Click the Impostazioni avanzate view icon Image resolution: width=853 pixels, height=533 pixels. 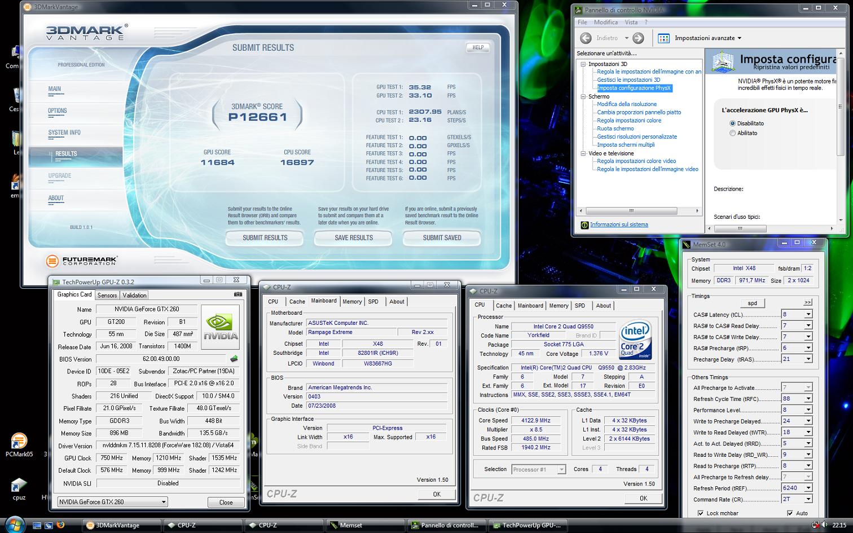(x=664, y=38)
